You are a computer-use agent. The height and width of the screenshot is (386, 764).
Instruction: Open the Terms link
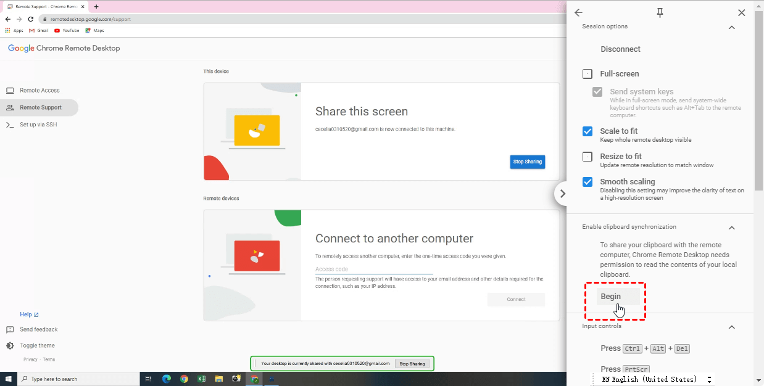tap(49, 359)
